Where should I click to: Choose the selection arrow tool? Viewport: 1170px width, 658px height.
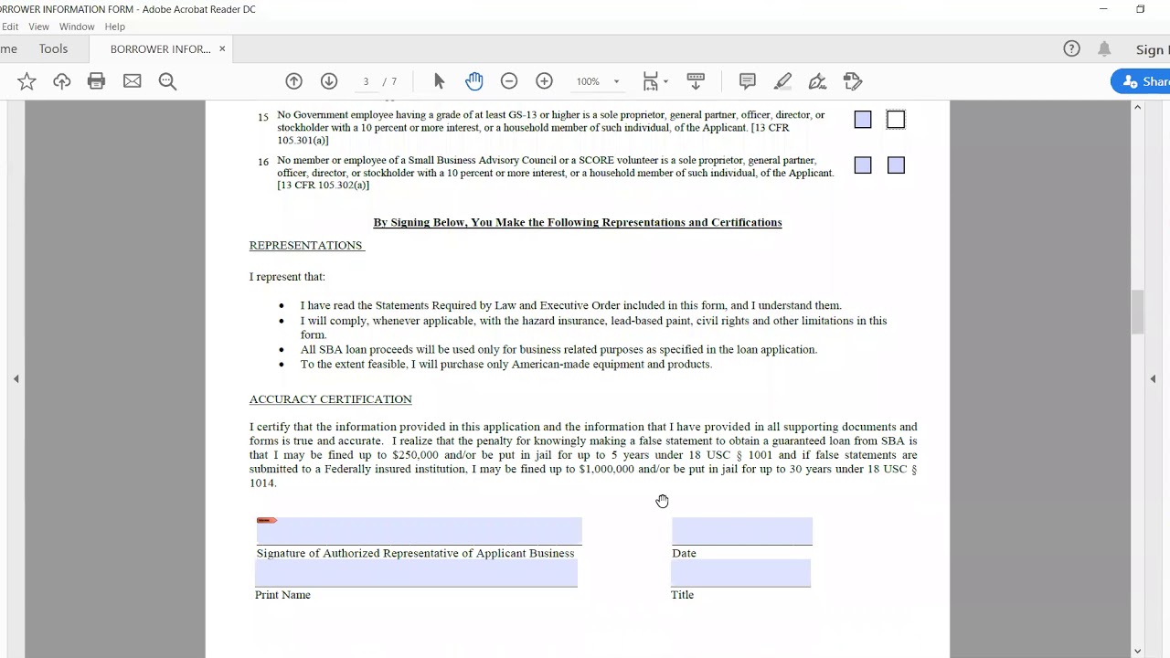[439, 81]
